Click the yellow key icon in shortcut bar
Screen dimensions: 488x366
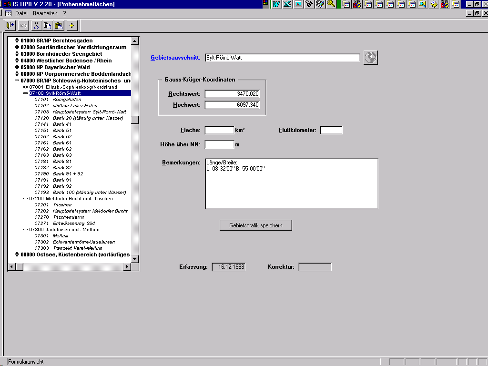(x=331, y=4)
